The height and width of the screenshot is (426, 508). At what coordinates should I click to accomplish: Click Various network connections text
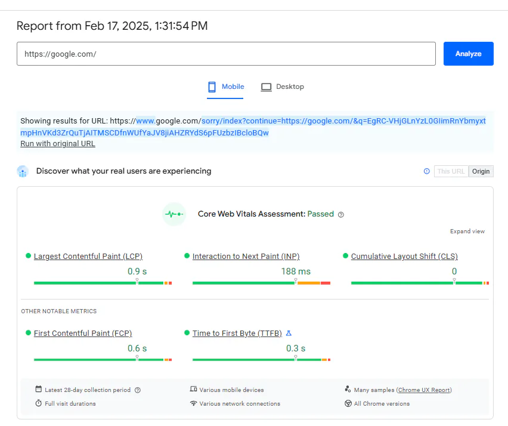(x=240, y=404)
